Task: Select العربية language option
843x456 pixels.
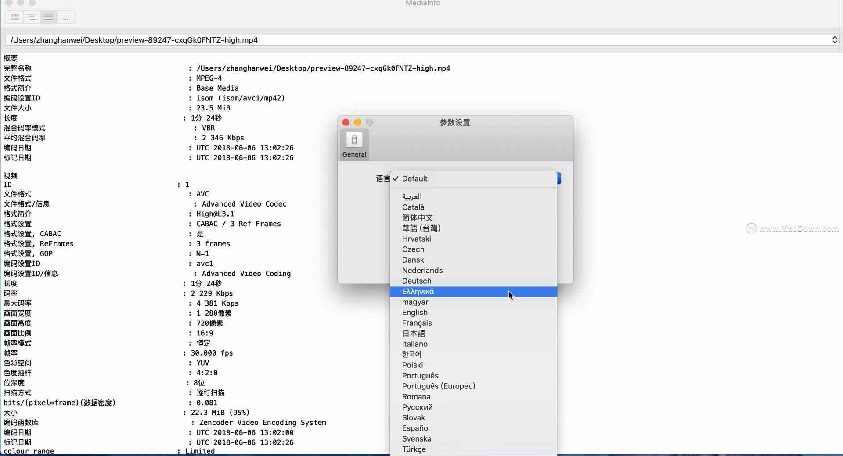Action: click(x=473, y=196)
